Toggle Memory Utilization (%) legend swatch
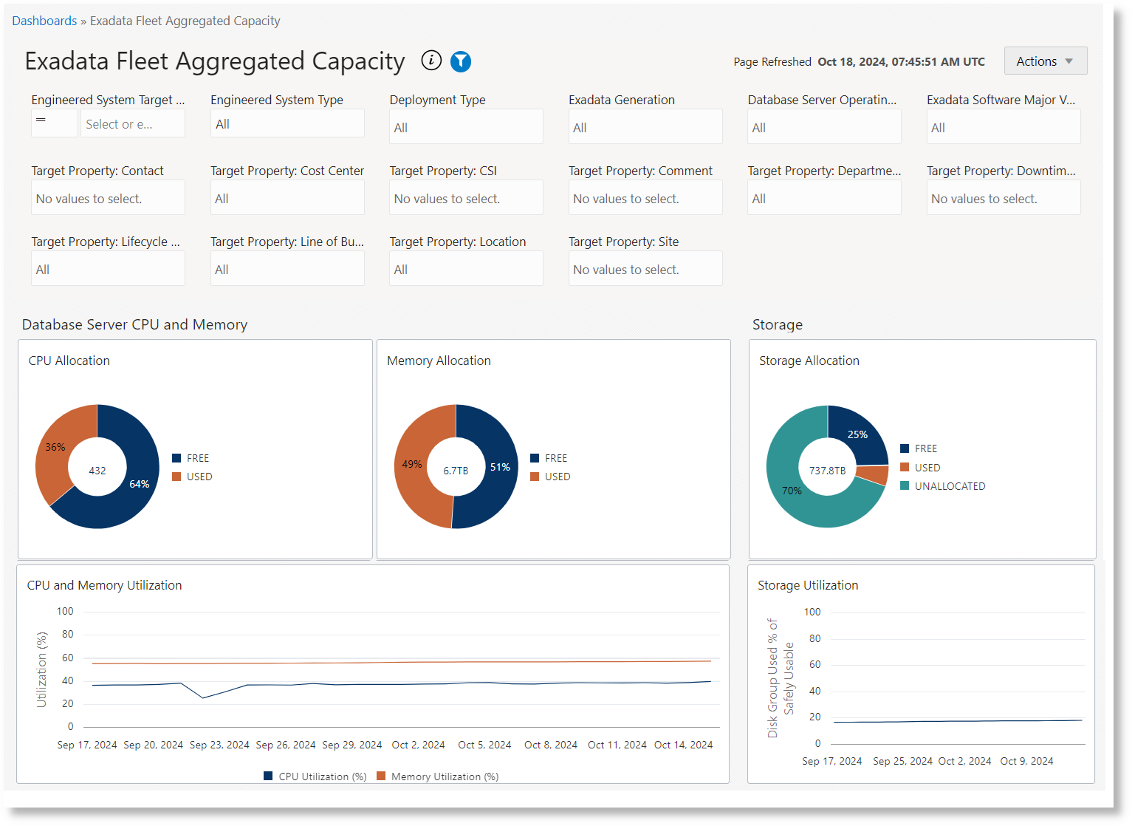The image size is (1132, 826). [381, 776]
